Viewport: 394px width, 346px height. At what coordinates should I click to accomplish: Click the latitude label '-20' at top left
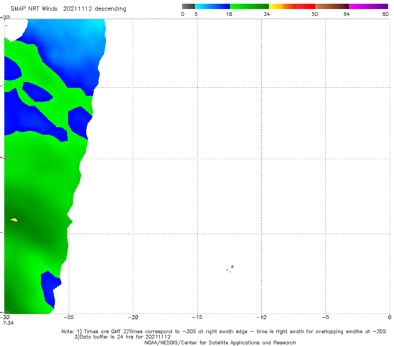(x=5, y=18)
